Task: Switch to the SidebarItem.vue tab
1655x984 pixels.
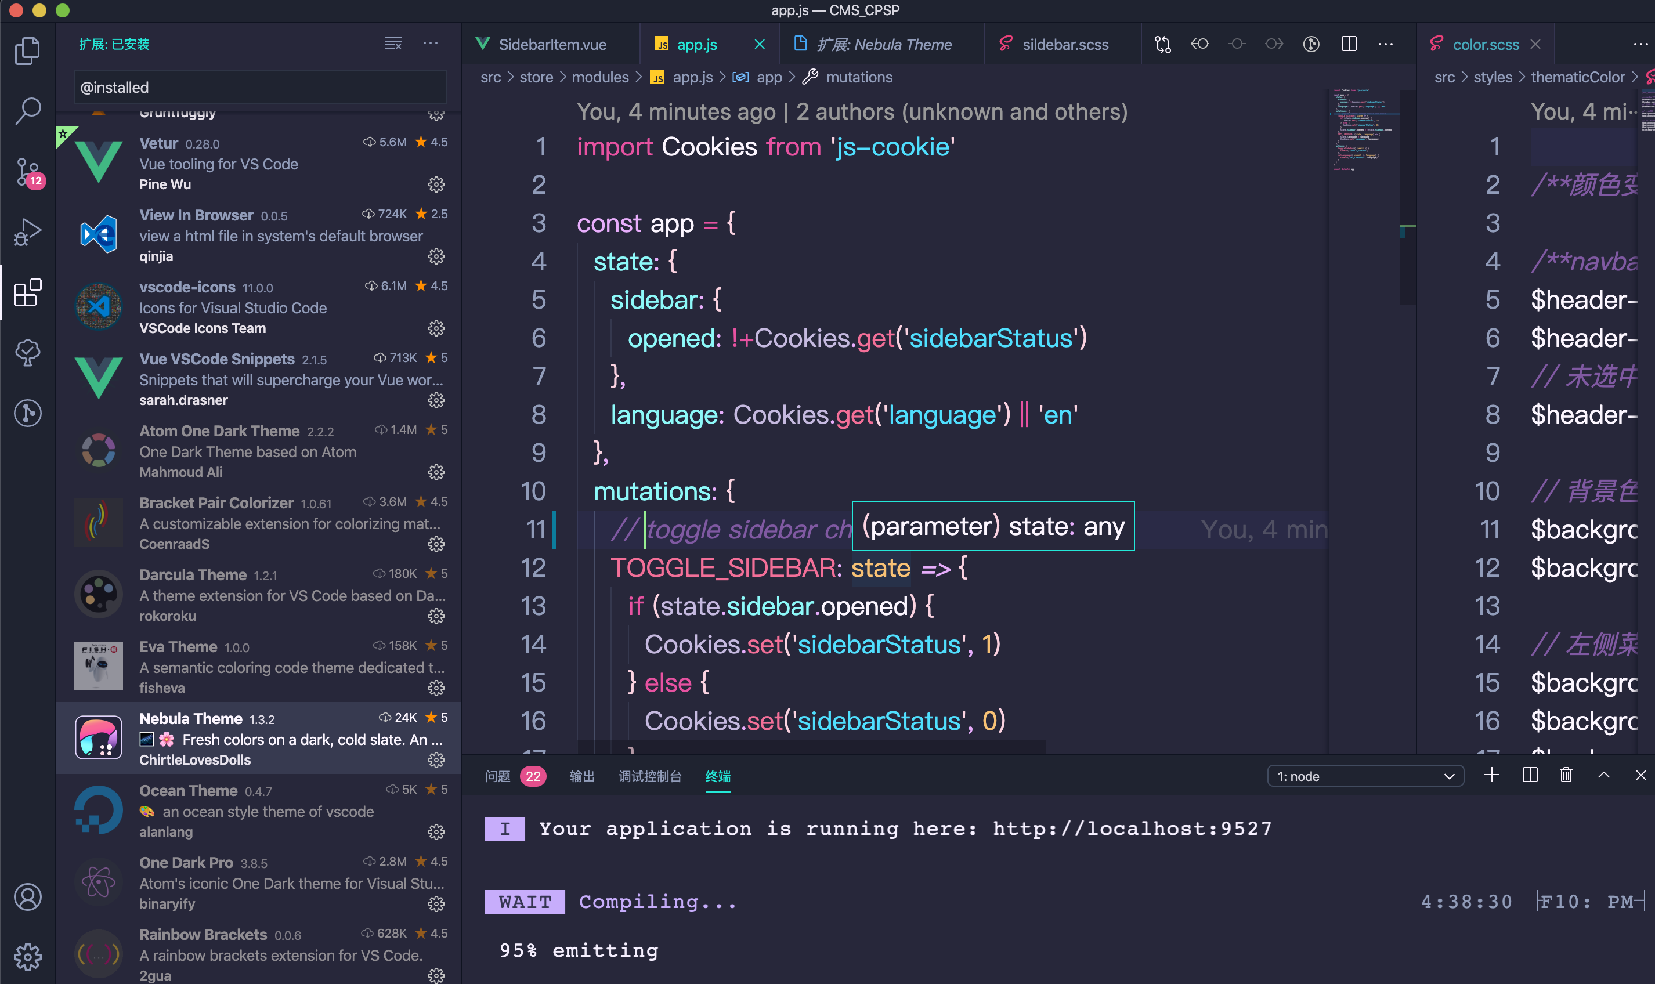Action: [552, 45]
